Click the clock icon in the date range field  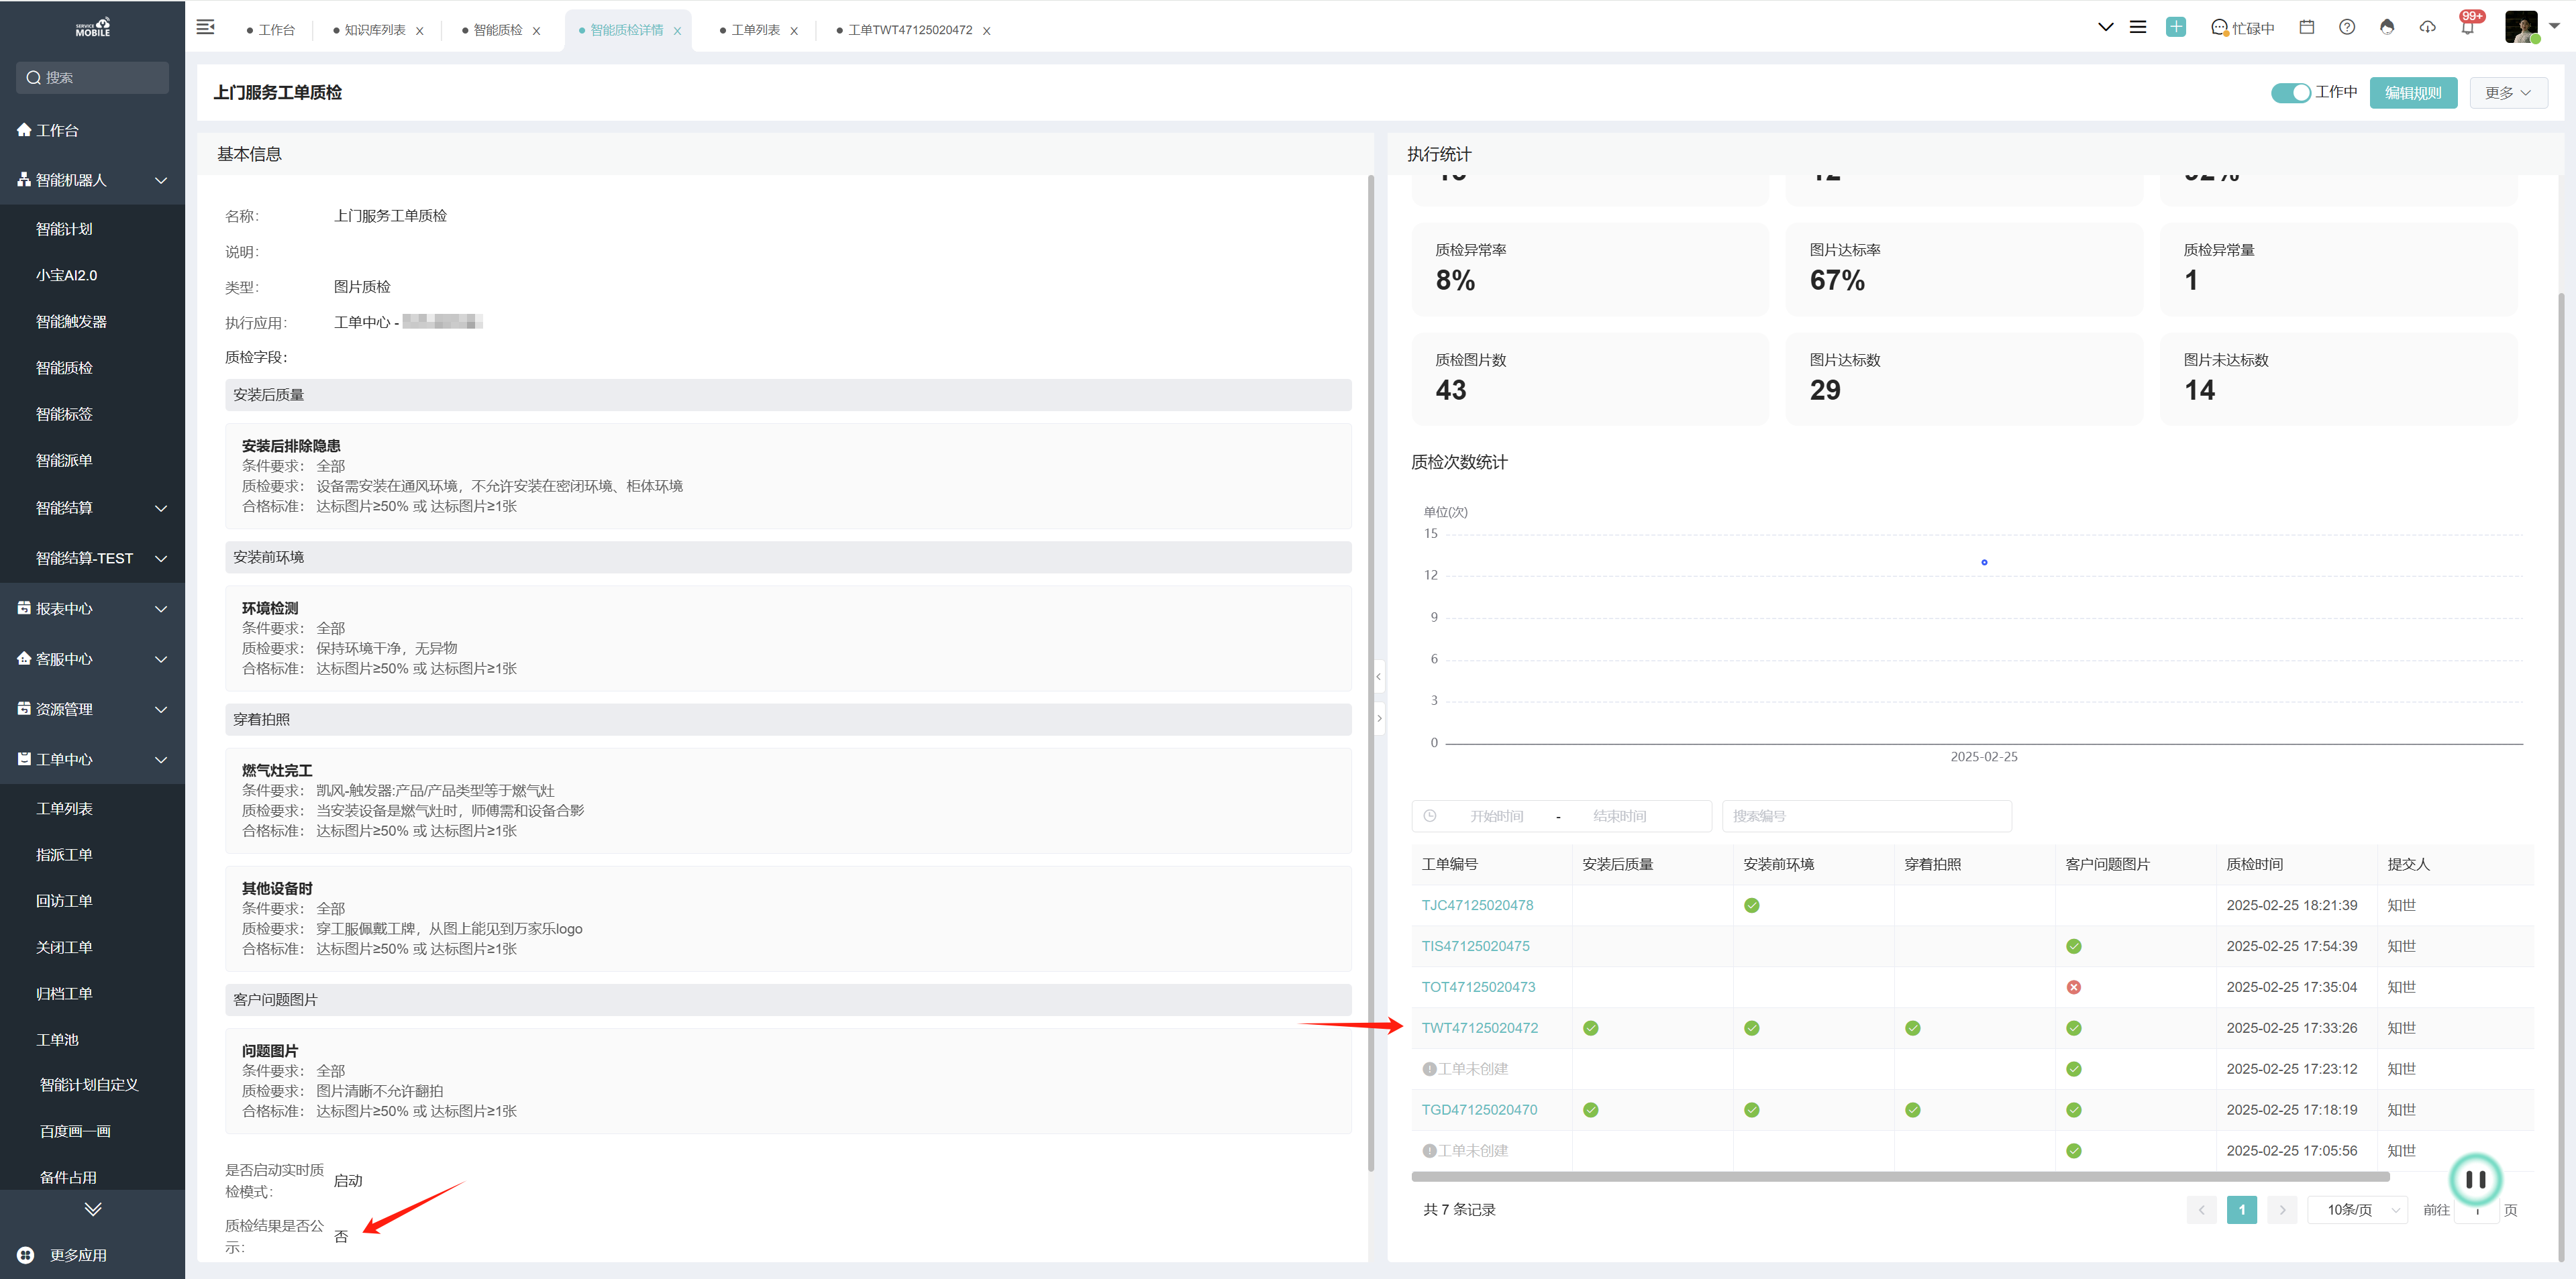(1430, 816)
